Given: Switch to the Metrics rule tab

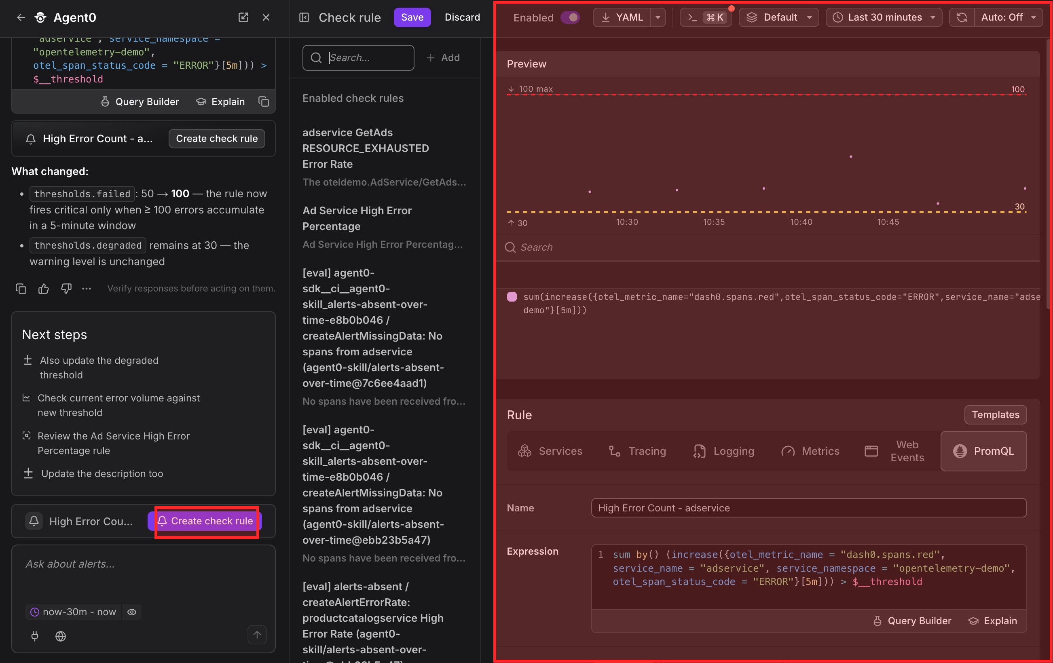Looking at the screenshot, I should [810, 451].
